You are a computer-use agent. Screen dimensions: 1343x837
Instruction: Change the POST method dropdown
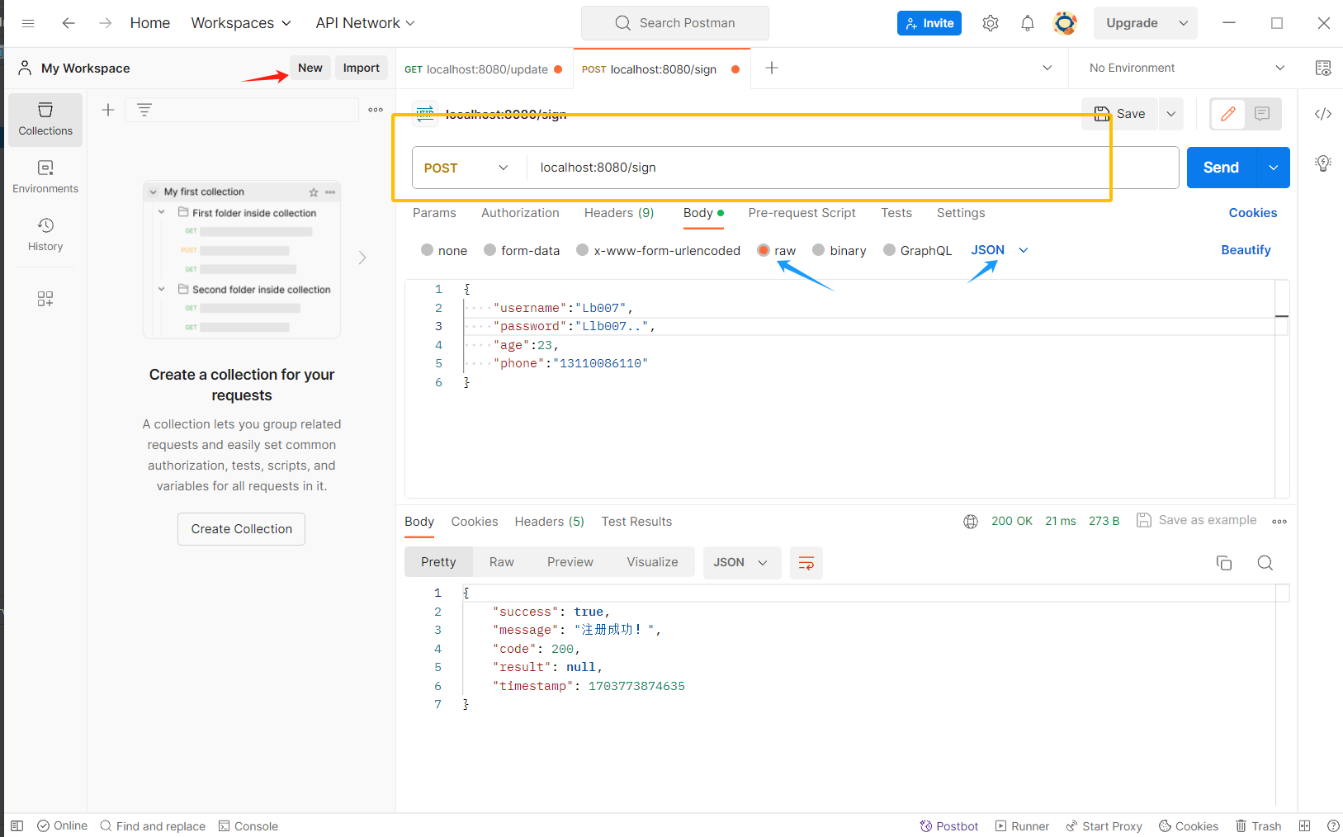(467, 168)
